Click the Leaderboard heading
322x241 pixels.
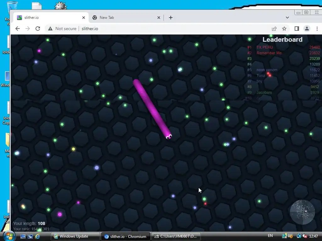coord(282,39)
